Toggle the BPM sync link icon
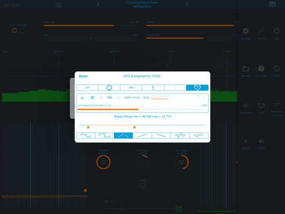The height and width of the screenshot is (214, 285). tap(146, 98)
